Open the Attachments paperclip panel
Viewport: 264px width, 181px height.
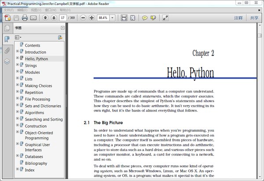[7, 50]
